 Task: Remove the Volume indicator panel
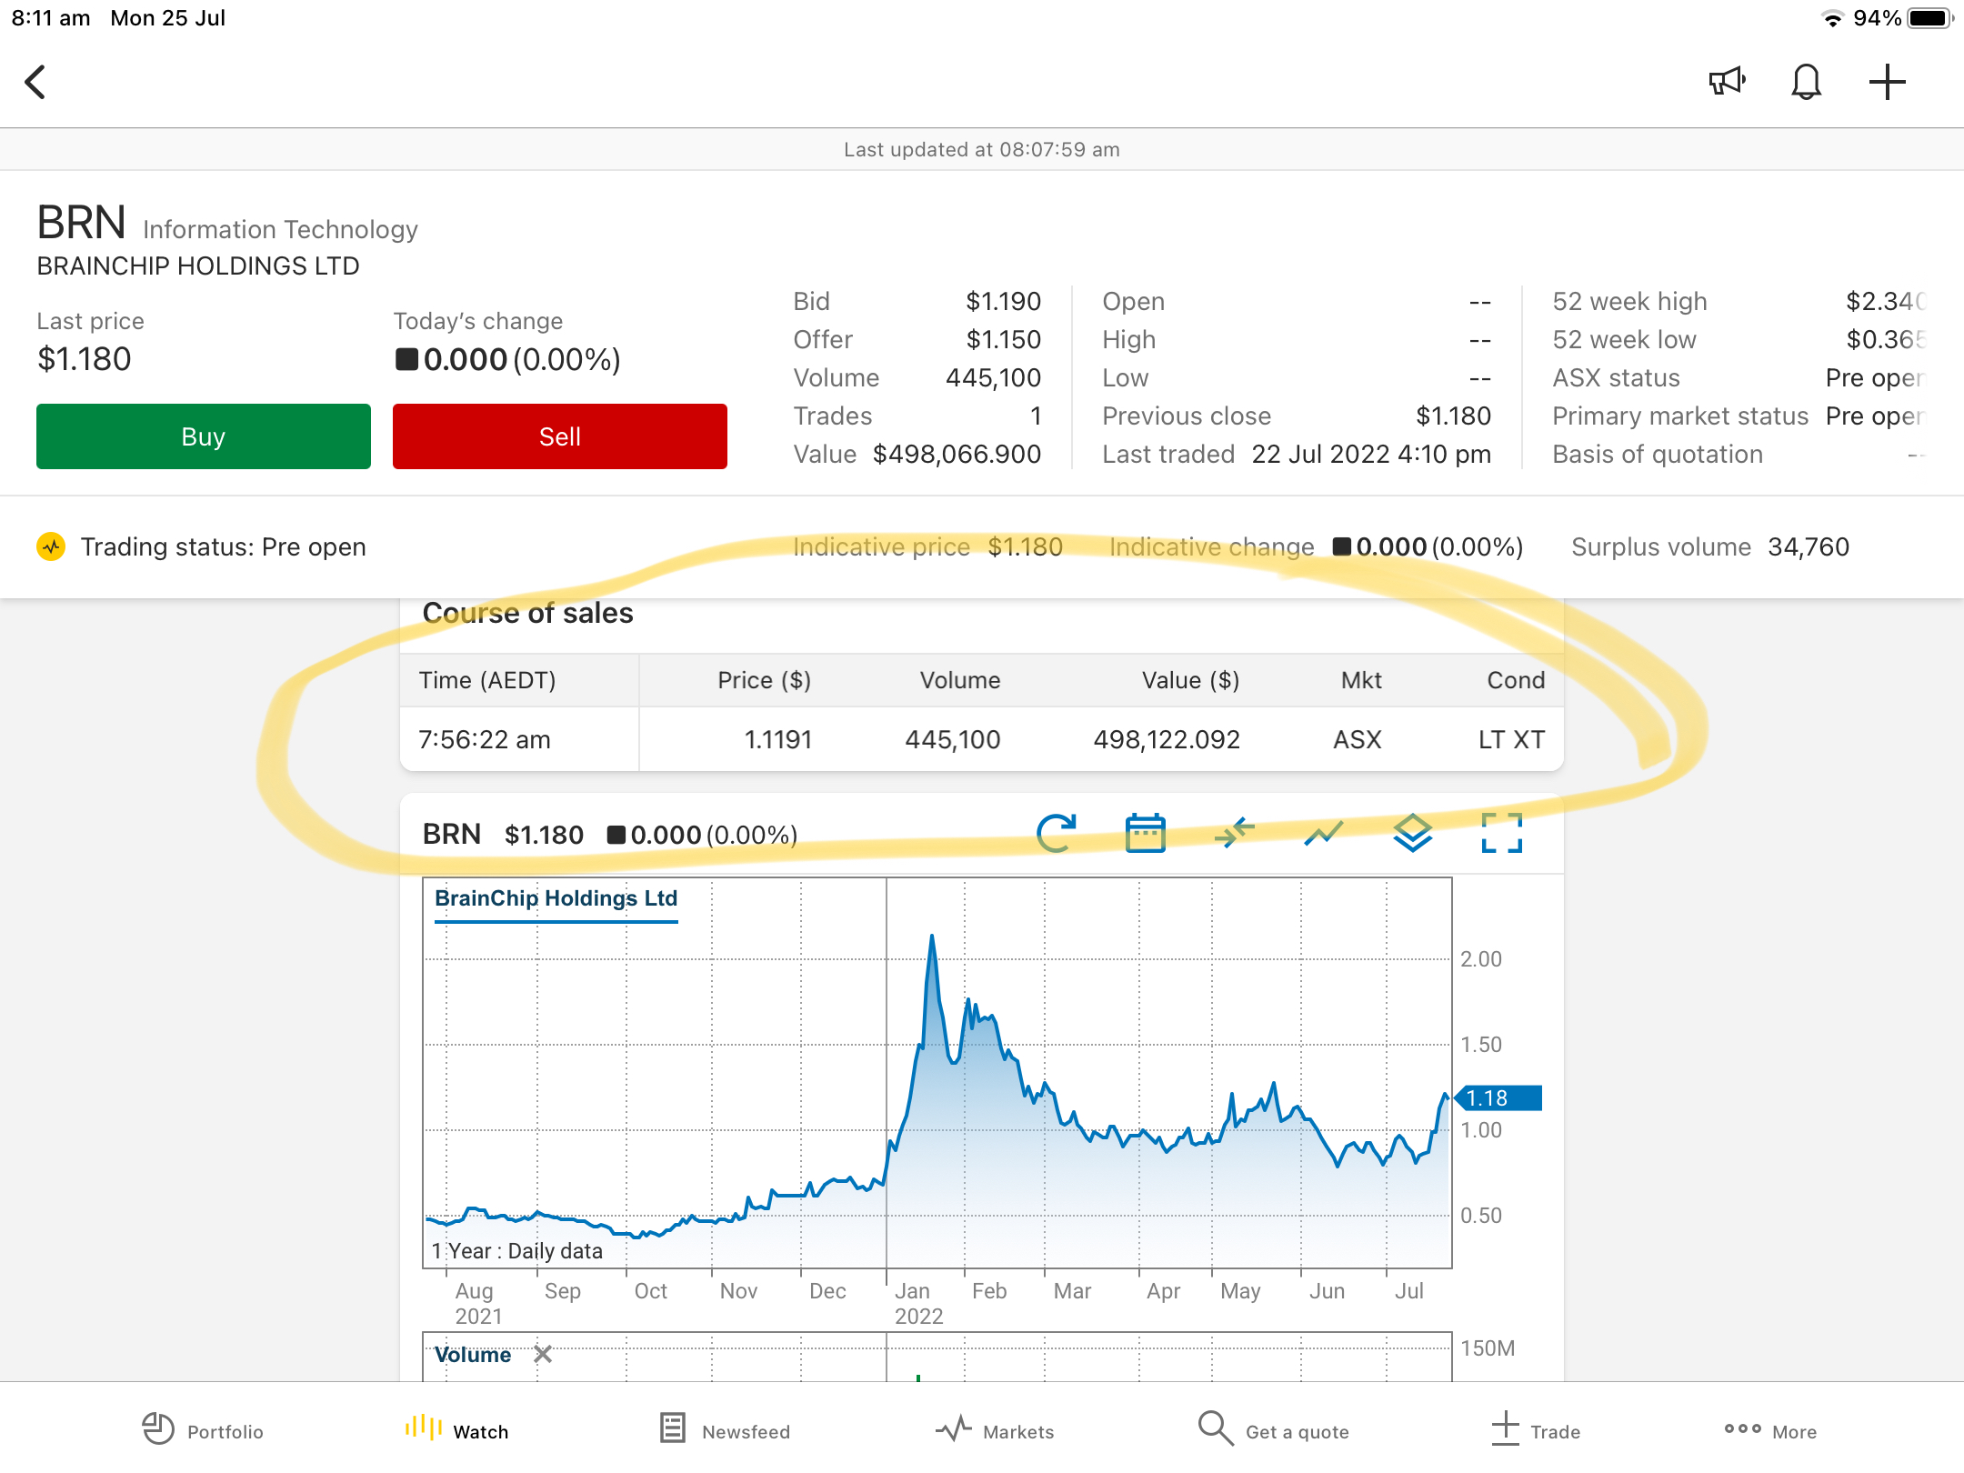543,1355
